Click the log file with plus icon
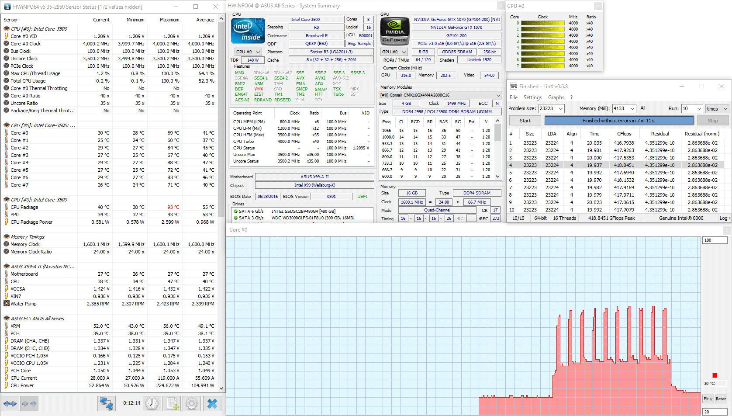 coord(172,403)
